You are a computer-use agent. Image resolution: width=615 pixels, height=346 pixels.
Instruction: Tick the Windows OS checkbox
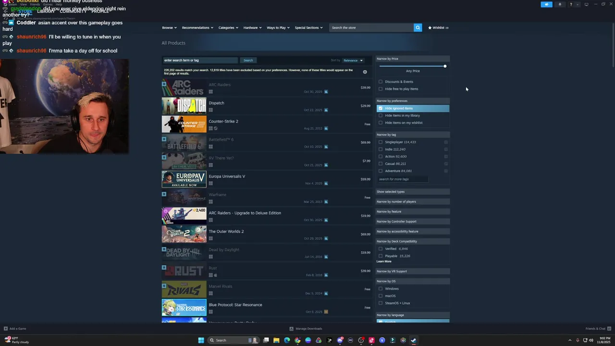[381, 289]
